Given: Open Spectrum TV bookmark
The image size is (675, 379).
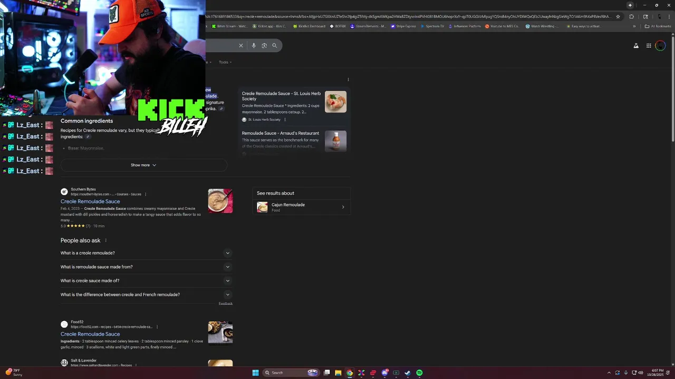Looking at the screenshot, I should click(x=432, y=26).
